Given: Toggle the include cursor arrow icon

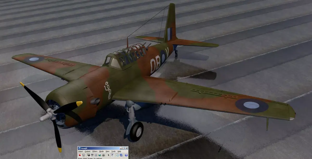Looking at the screenshot, I should tap(109, 155).
